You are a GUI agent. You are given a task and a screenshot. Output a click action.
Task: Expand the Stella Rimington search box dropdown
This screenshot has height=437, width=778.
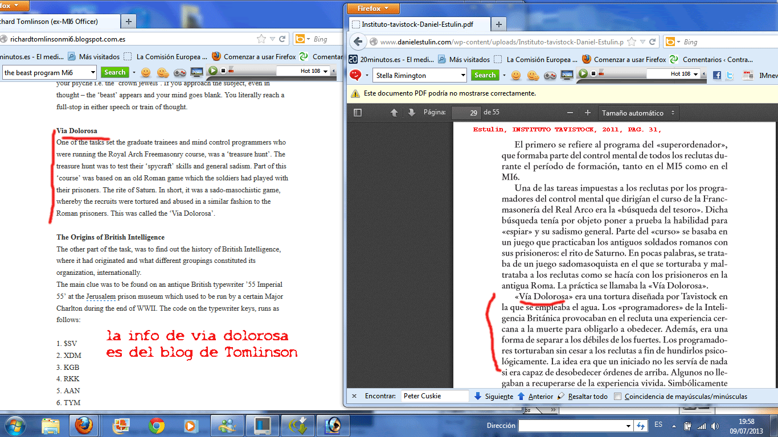462,75
